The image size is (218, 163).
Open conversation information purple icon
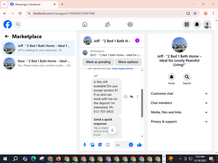[137, 40]
